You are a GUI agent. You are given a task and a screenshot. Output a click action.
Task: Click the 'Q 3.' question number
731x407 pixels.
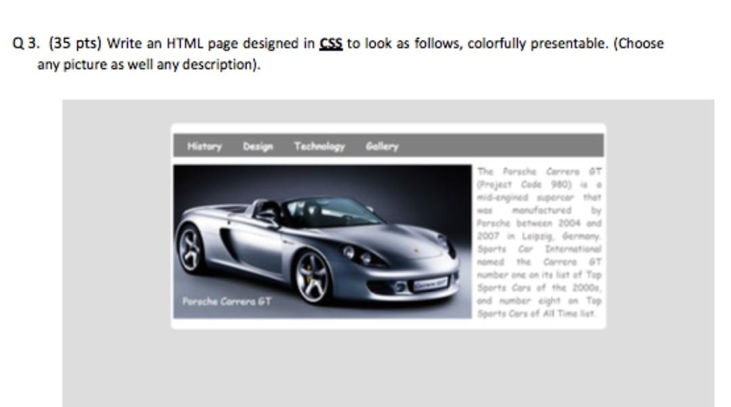[x=26, y=43]
